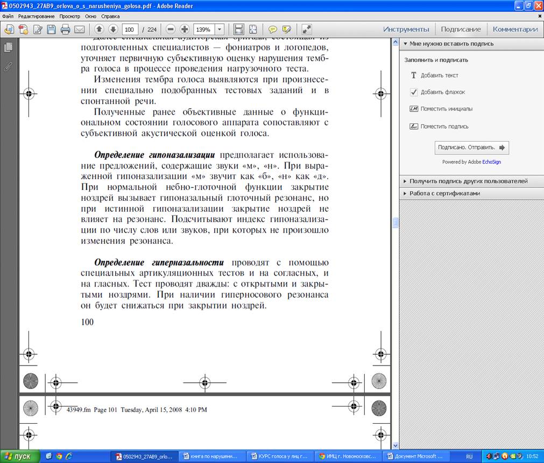Zoom out with the minus button

click(x=171, y=29)
